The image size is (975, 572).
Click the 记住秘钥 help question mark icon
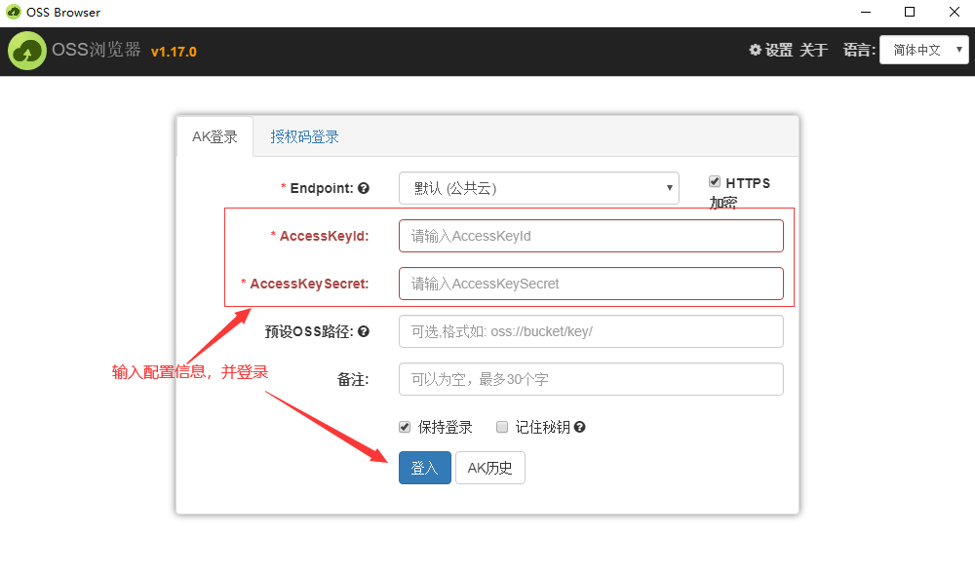coord(579,427)
